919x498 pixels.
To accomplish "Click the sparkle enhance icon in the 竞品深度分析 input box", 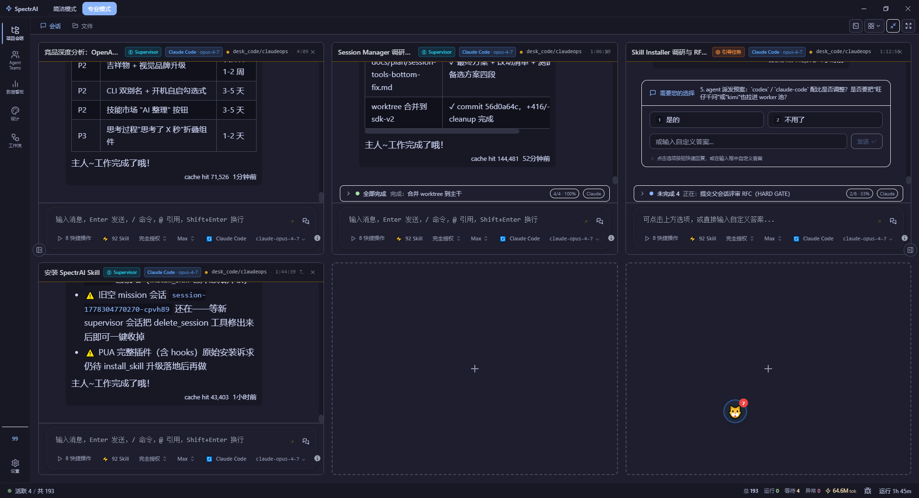I will 292,221.
